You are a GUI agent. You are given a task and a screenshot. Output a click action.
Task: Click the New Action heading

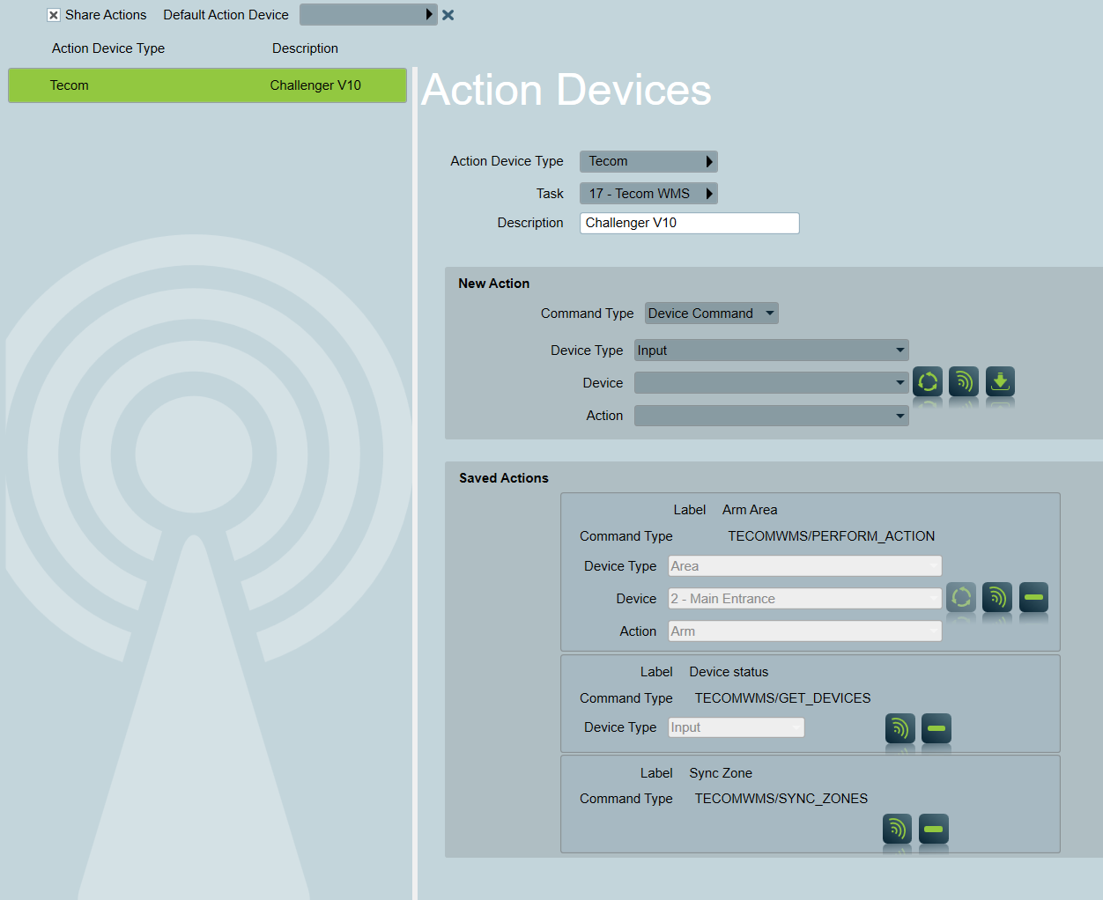click(493, 284)
